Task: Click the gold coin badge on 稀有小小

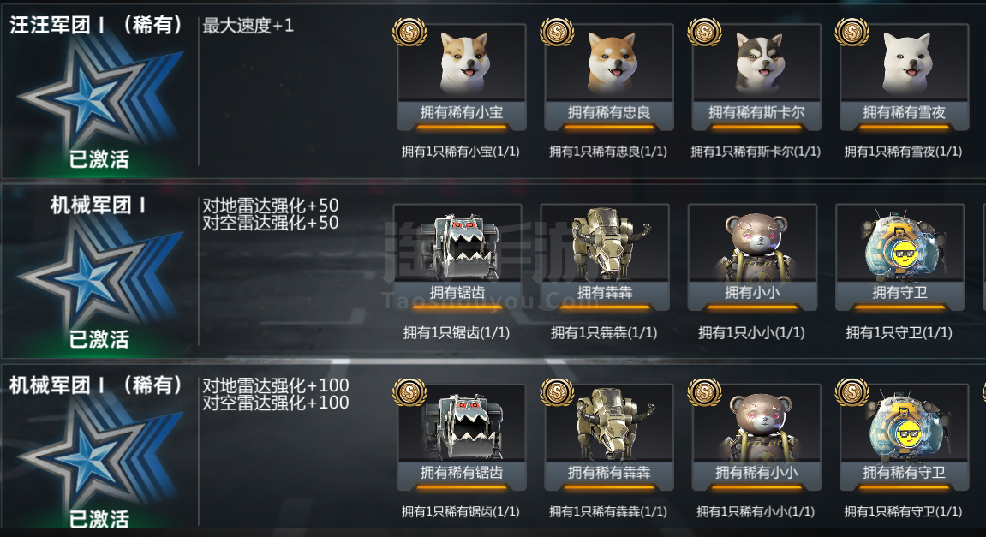Action: [704, 391]
